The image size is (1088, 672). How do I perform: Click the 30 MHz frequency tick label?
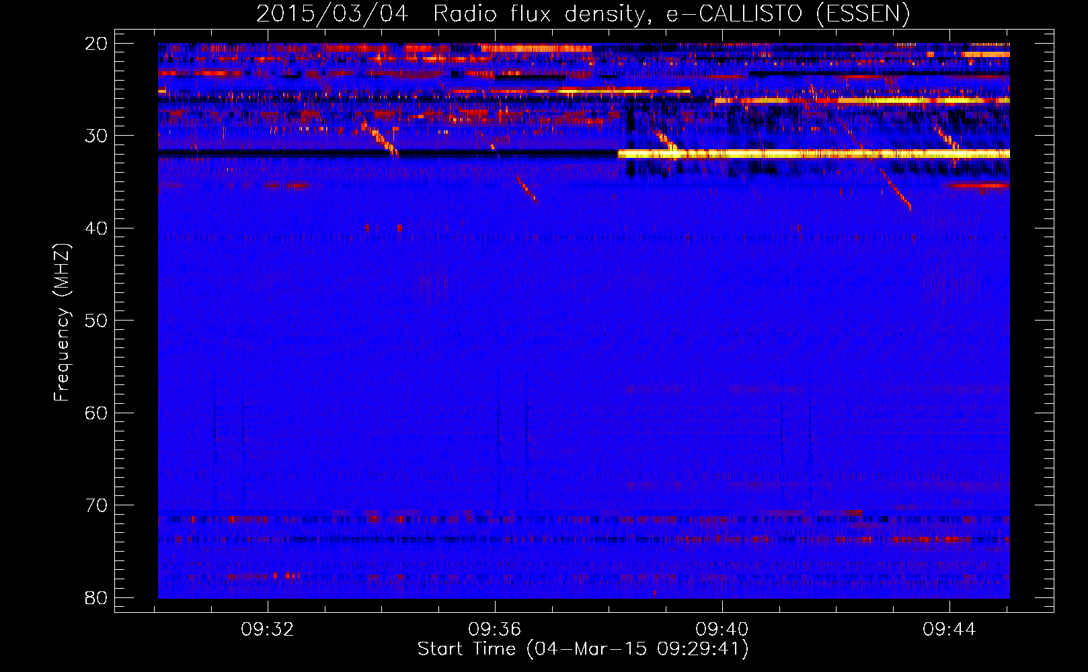(97, 136)
